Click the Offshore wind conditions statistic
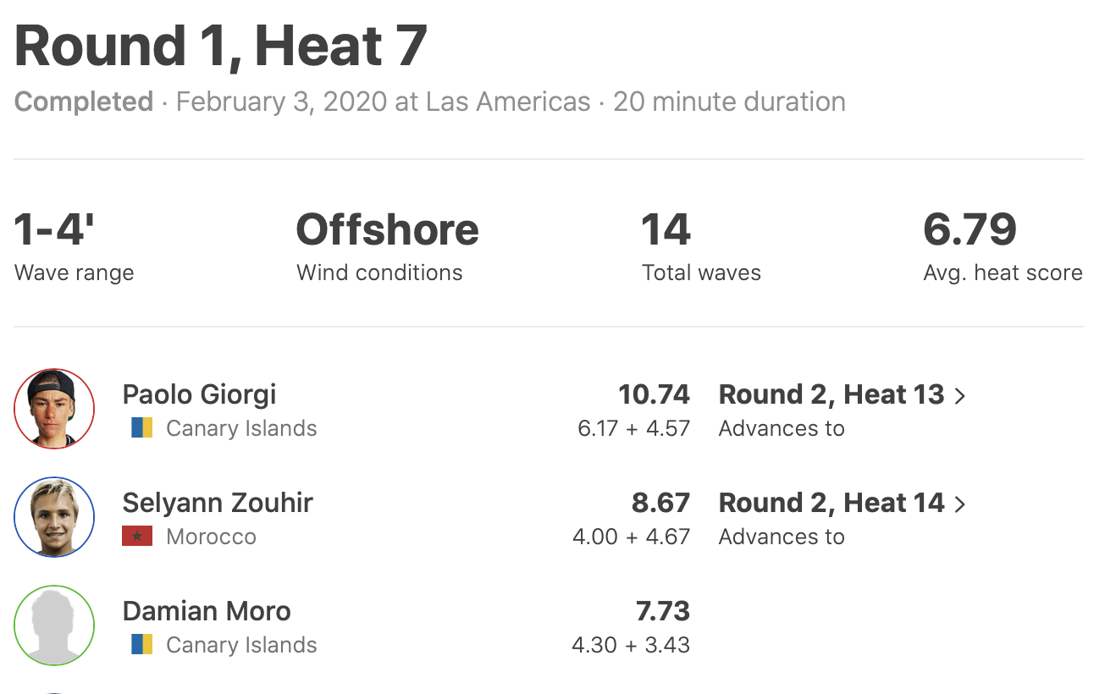1116x694 pixels. pos(387,230)
